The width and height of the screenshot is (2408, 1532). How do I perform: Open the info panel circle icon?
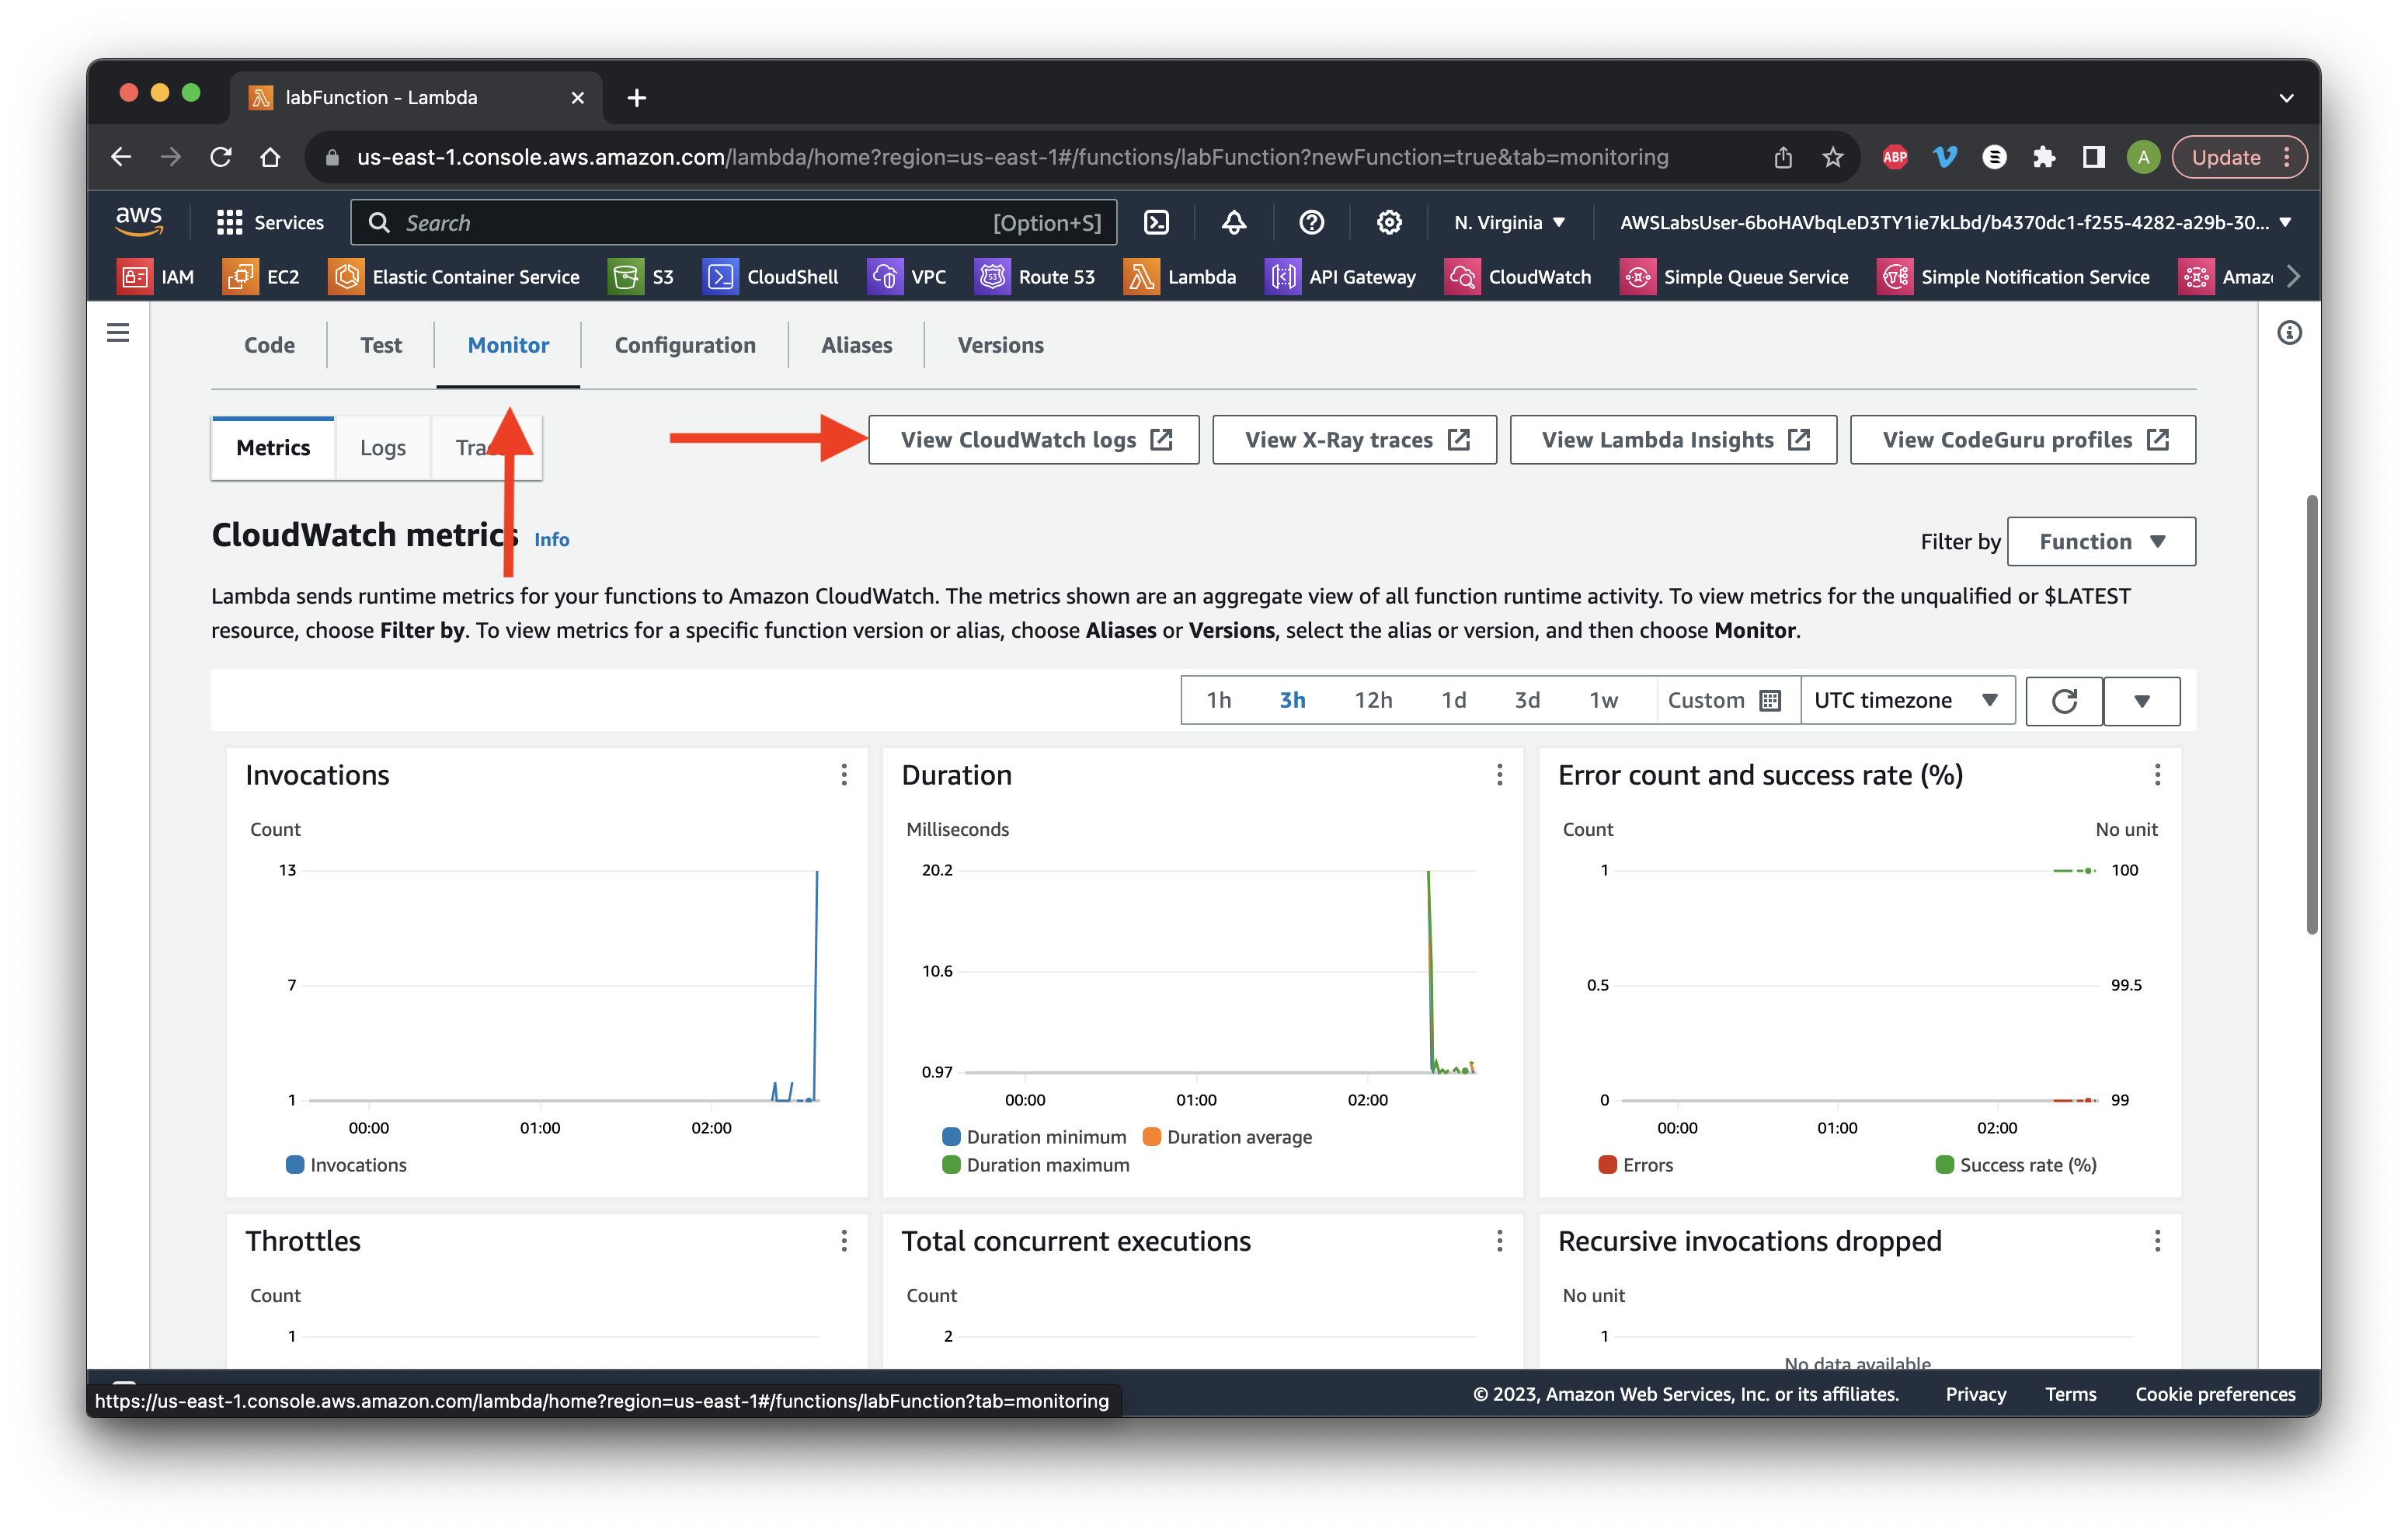coord(2289,332)
